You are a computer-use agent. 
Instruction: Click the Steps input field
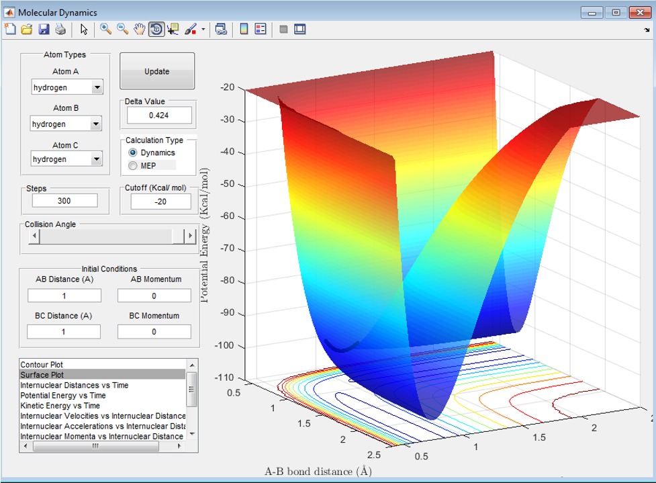click(x=64, y=201)
